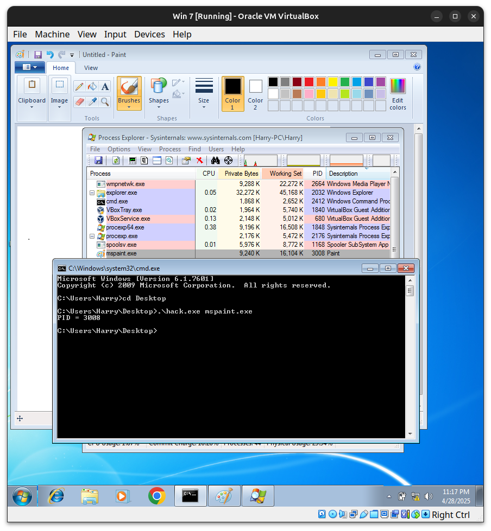Sort by the CPU column header
Viewport: 491px width, 531px height.
[x=206, y=174]
